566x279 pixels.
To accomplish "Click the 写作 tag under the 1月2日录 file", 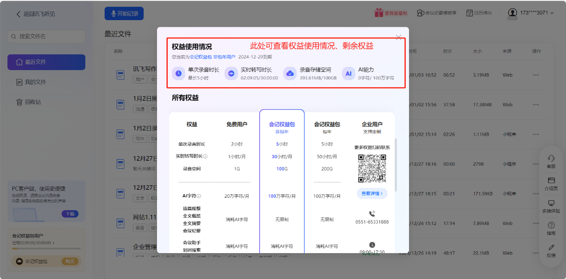I will pos(140,139).
